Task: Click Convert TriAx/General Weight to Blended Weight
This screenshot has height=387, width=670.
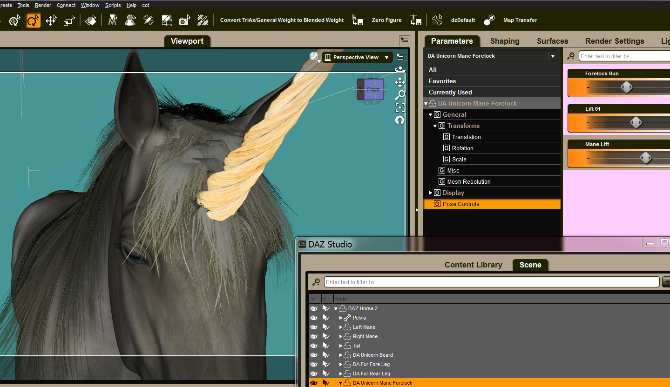Action: point(282,20)
